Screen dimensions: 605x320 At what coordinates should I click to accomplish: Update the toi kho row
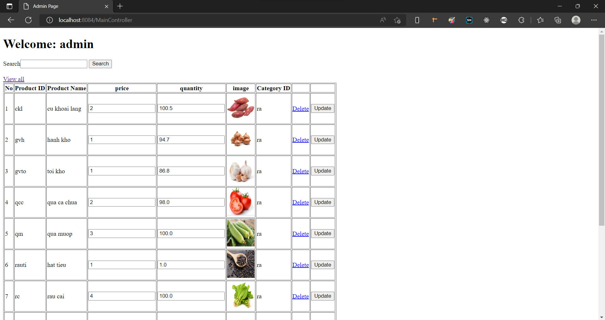[323, 171]
